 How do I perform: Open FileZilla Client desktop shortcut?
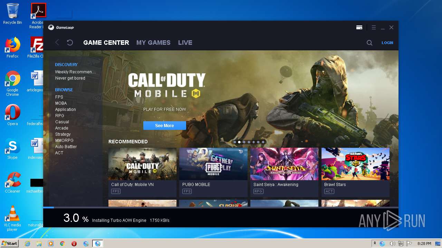tap(36, 48)
